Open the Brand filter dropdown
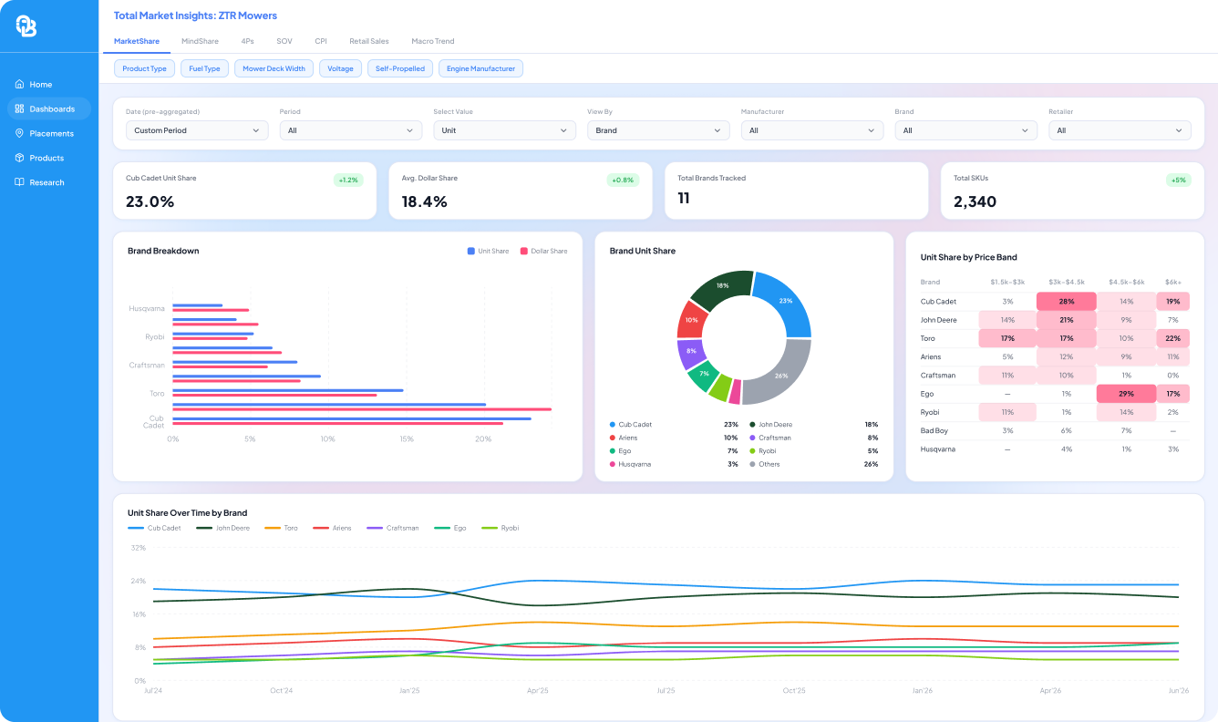The height and width of the screenshot is (722, 1218). point(966,130)
